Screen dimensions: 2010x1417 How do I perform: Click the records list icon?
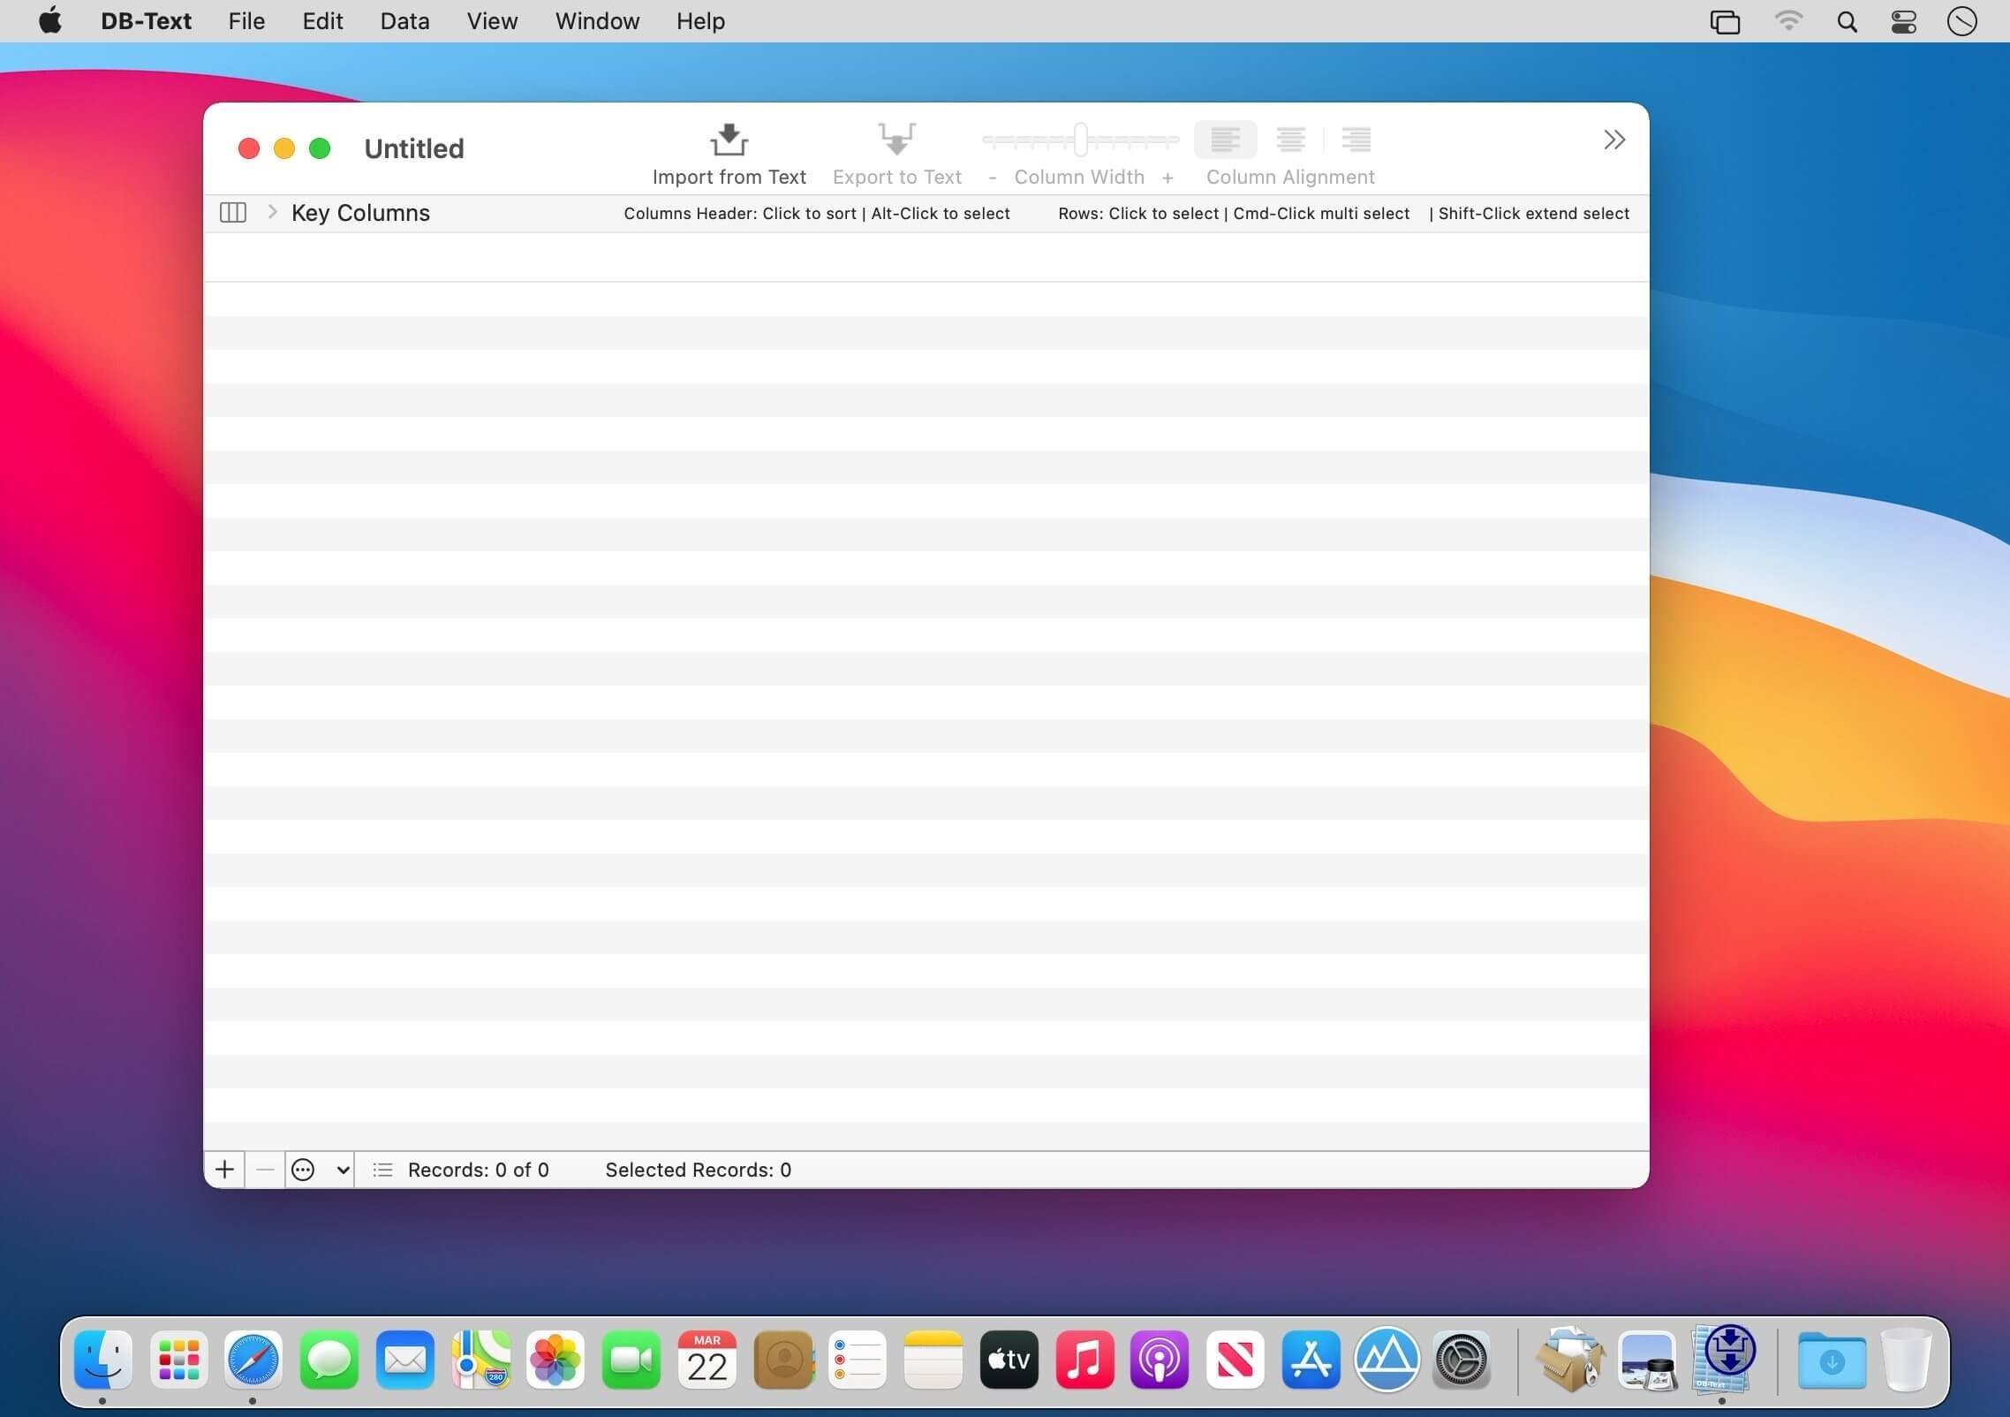point(382,1170)
